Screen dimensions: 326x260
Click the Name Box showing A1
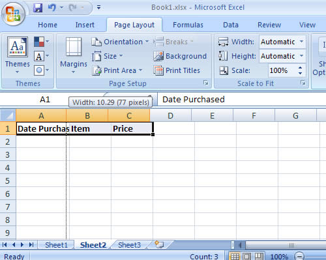pyautogui.click(x=45, y=100)
